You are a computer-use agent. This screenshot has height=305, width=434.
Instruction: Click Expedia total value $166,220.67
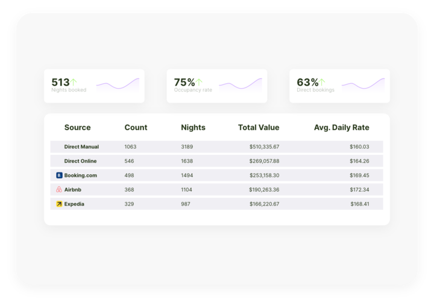[x=264, y=204]
